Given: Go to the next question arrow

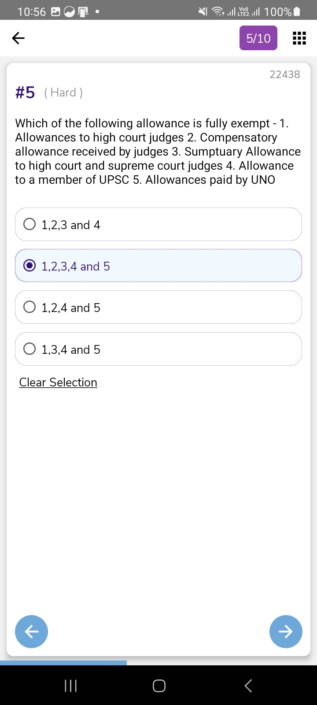Looking at the screenshot, I should [286, 631].
